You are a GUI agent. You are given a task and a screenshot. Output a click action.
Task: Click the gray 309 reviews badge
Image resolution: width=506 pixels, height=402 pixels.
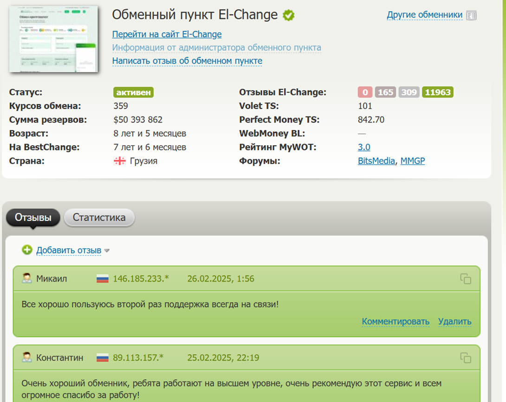pyautogui.click(x=409, y=92)
